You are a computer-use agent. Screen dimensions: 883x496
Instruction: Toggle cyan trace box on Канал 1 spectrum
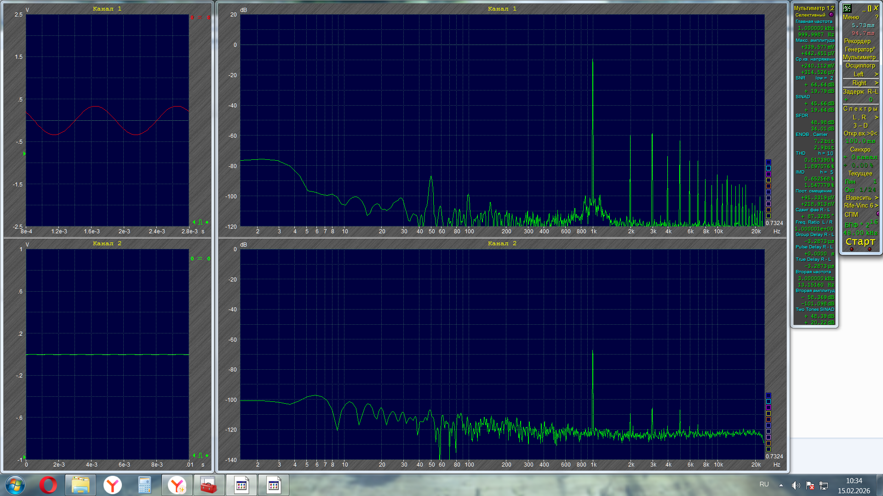pos(768,168)
